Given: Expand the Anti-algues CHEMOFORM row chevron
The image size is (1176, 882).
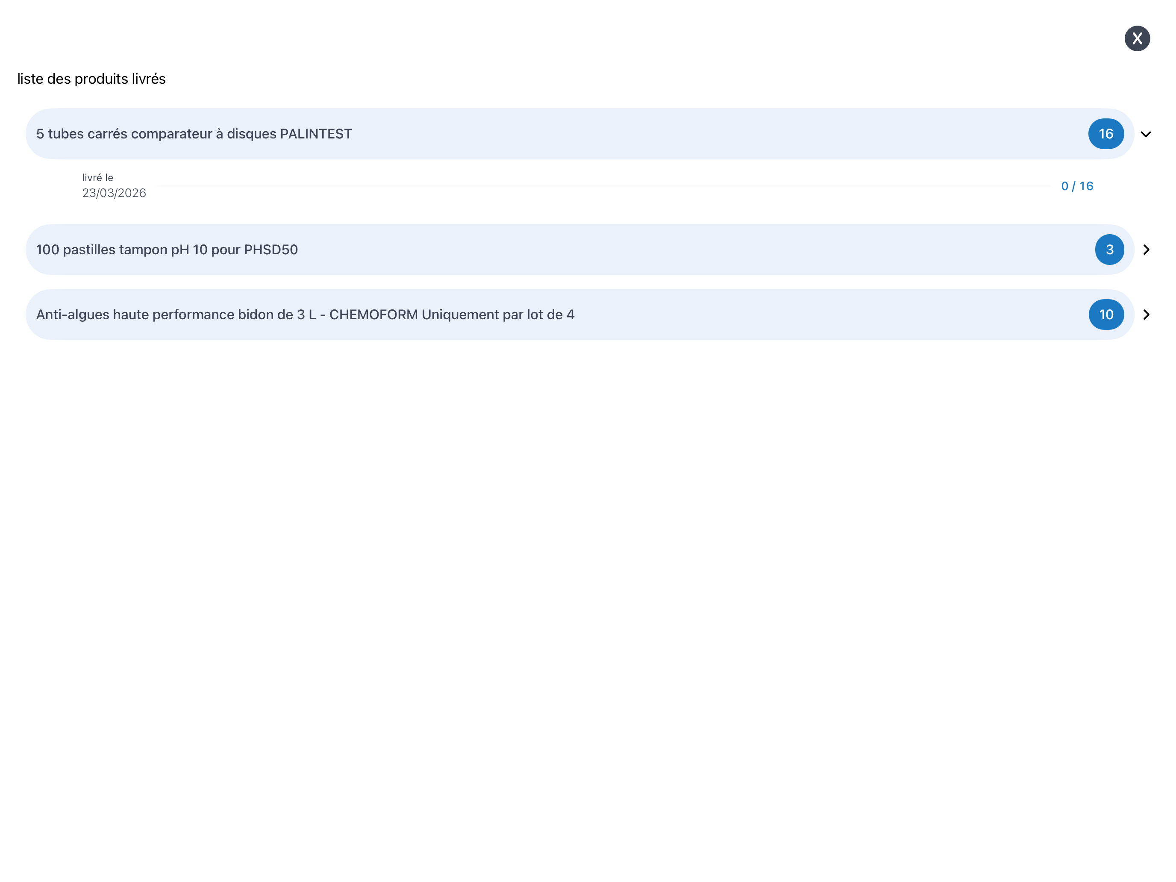Looking at the screenshot, I should coord(1146,315).
